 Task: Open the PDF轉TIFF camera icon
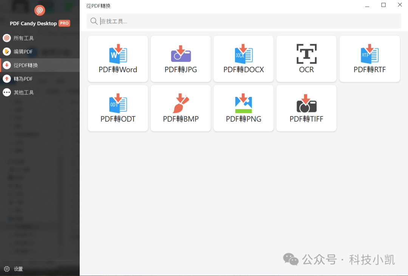click(x=306, y=103)
